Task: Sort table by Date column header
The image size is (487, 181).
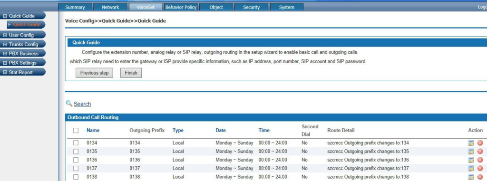Action: tap(221, 130)
